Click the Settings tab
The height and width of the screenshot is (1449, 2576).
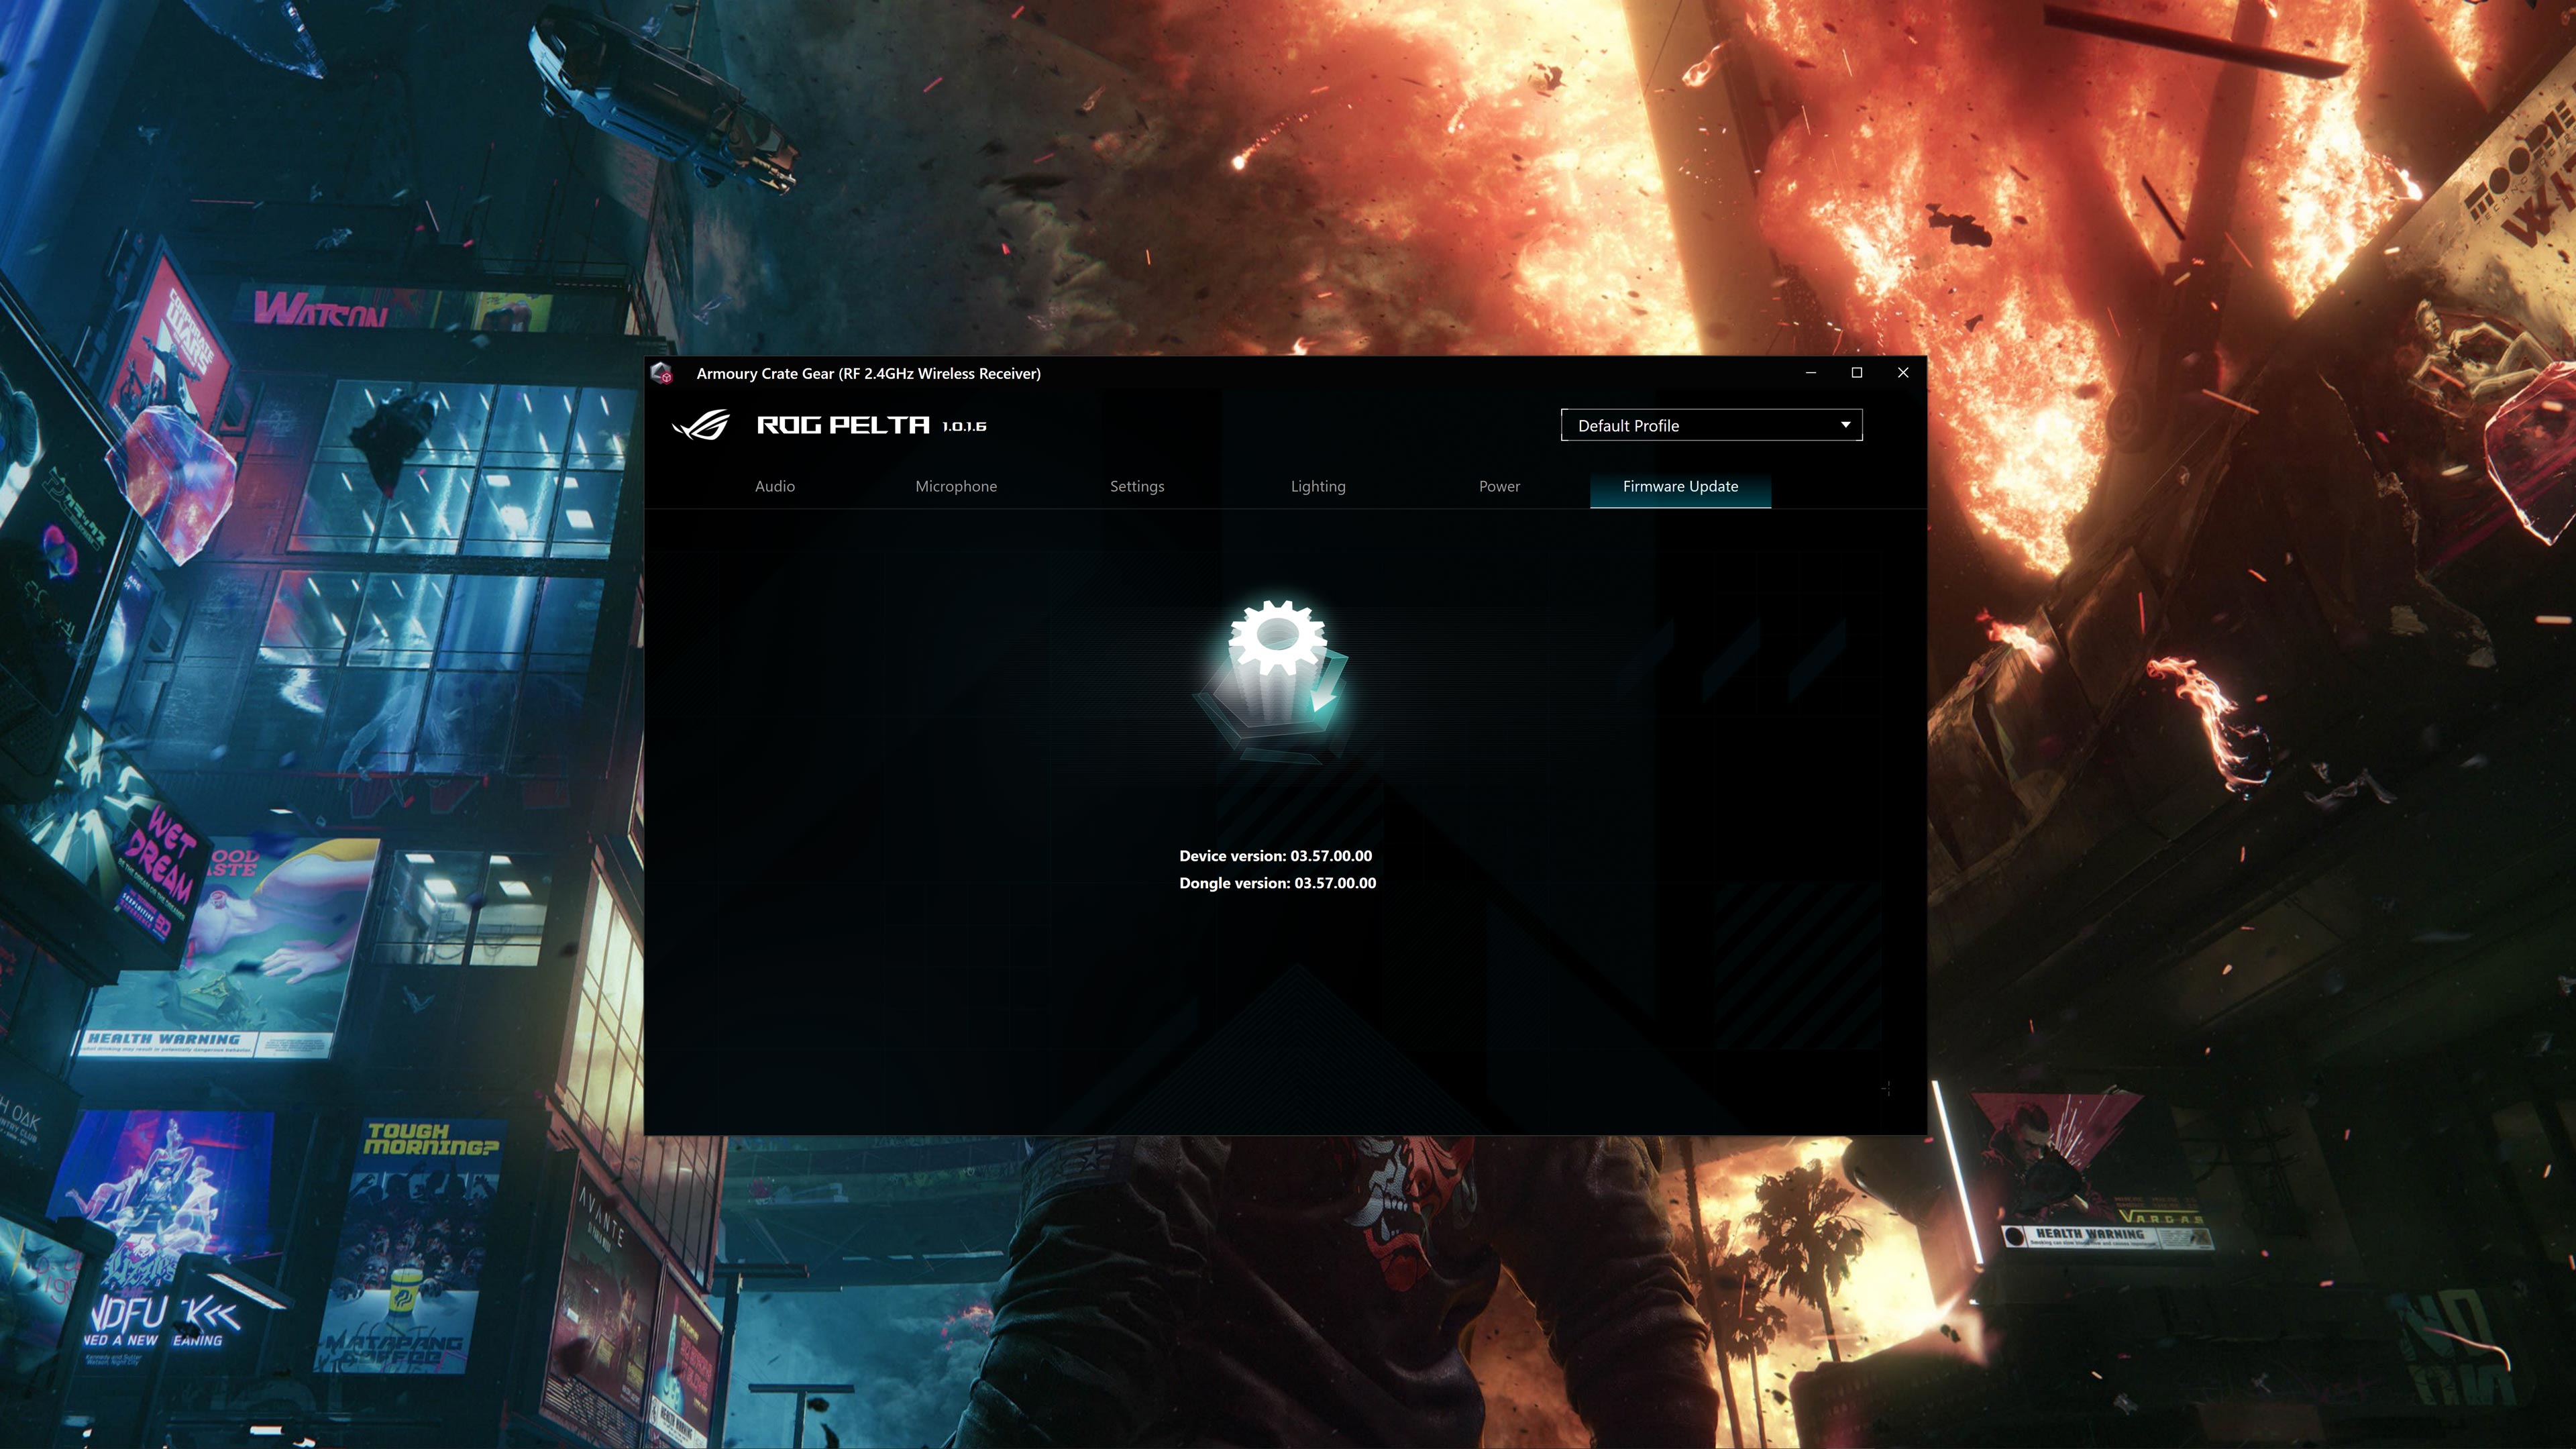pos(1136,486)
